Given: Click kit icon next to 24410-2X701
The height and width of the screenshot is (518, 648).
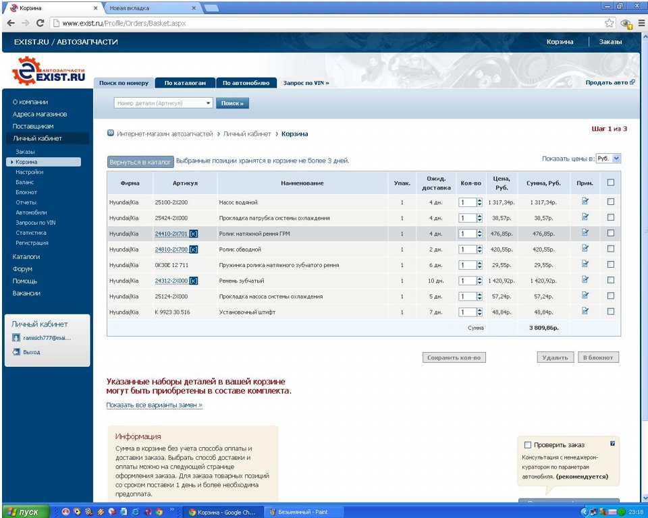Looking at the screenshot, I should pos(194,234).
